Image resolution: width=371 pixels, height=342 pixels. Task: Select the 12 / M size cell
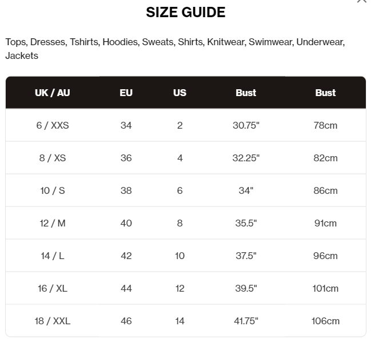click(53, 223)
